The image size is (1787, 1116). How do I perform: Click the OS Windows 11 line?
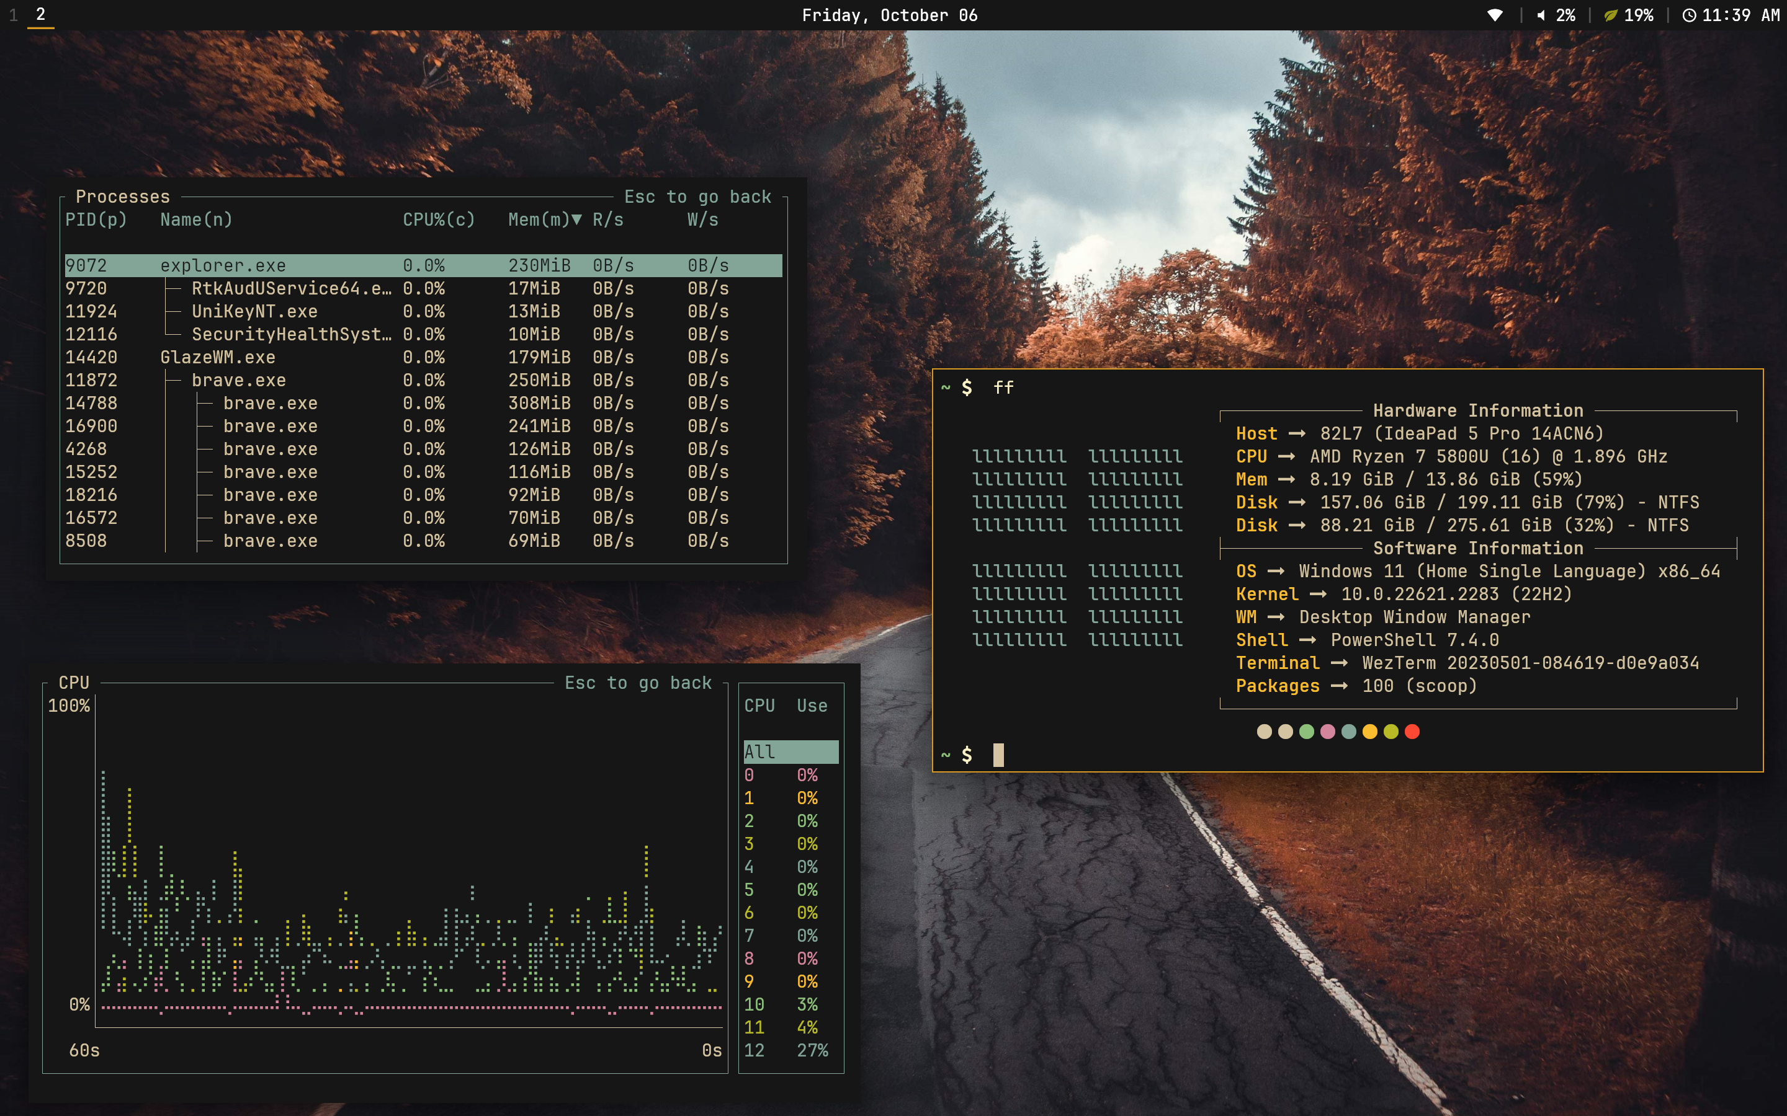1477,571
